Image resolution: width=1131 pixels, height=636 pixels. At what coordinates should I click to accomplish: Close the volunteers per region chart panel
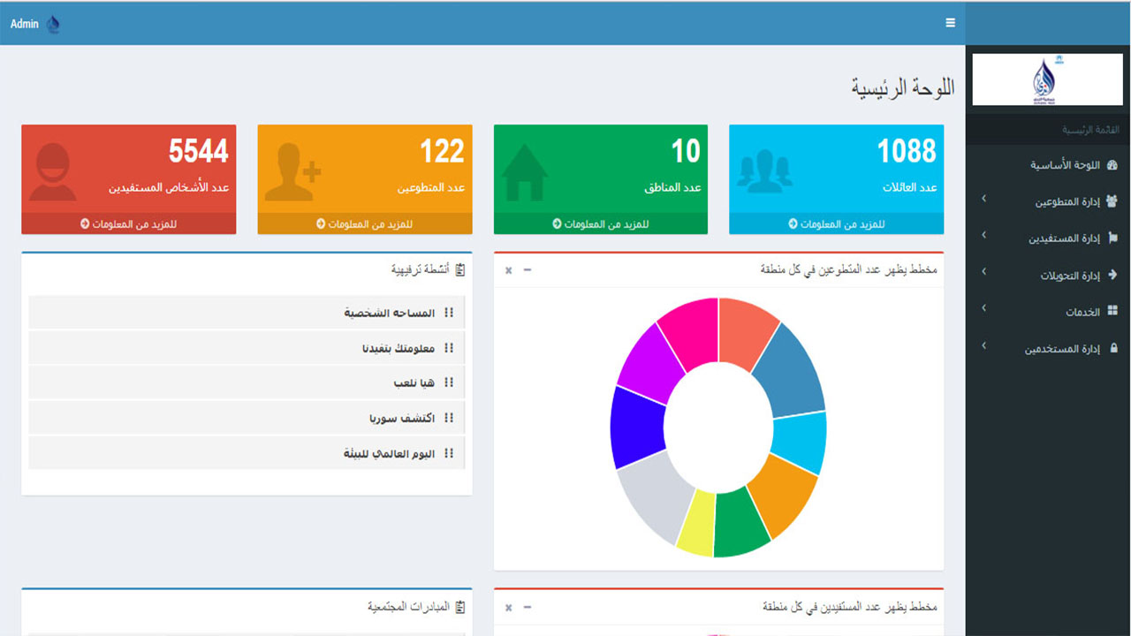coord(508,270)
